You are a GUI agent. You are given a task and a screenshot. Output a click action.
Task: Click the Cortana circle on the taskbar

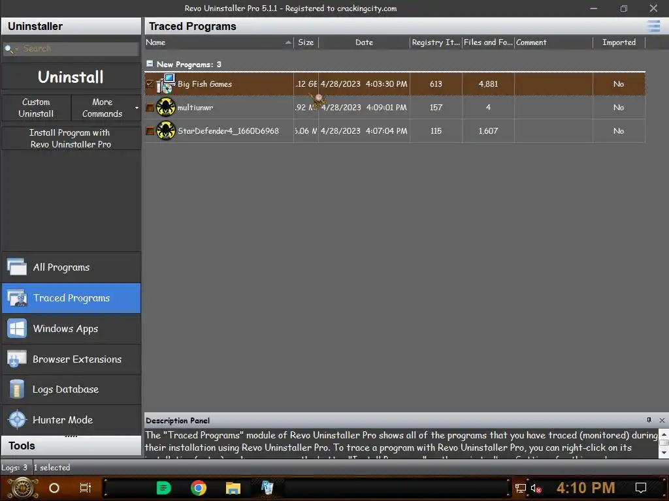pyautogui.click(x=54, y=488)
